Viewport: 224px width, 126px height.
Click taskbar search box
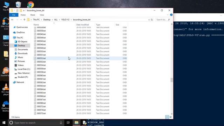pos(36,122)
